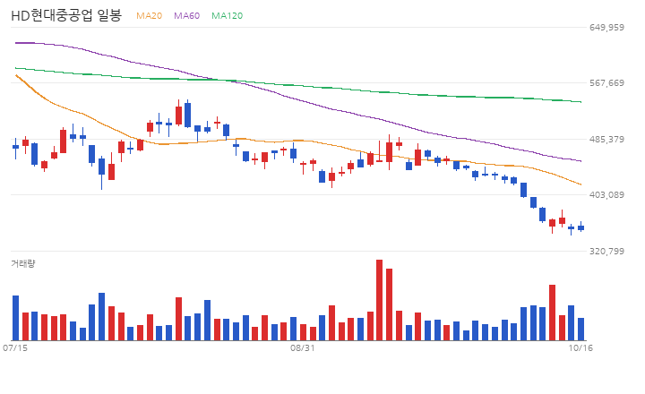Viewport: 645px width, 394px height.
Task: Click the 485,379 price axis label
Action: (606, 139)
